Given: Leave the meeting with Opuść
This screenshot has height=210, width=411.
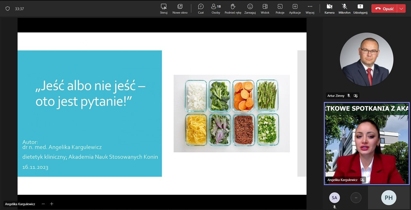Looking at the screenshot, I should click(384, 9).
